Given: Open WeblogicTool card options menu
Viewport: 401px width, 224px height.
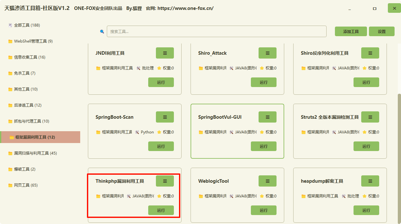Looking at the screenshot, I should point(268,181).
